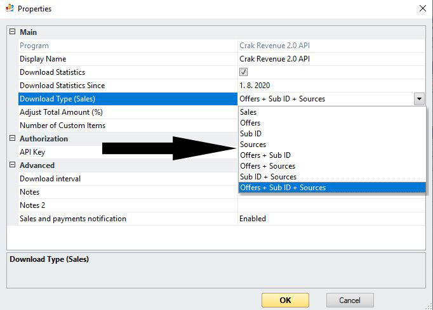The height and width of the screenshot is (310, 433).
Task: Click the OK button
Action: [x=285, y=300]
